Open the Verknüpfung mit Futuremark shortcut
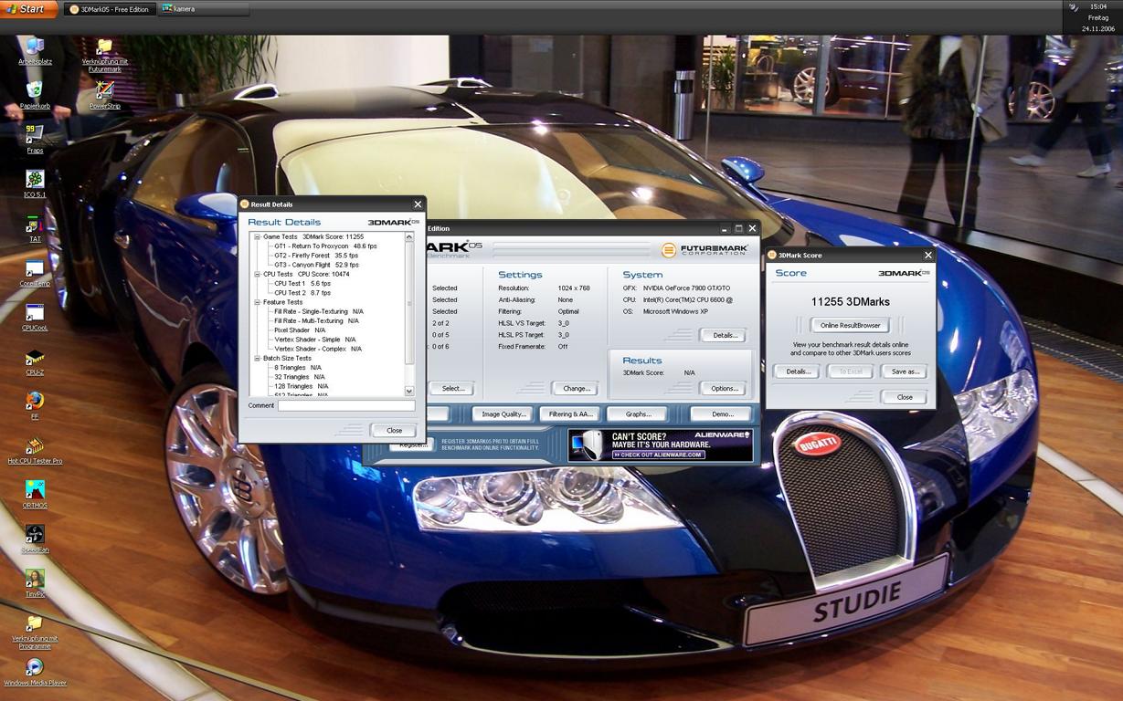The width and height of the screenshot is (1123, 701). pos(105,55)
